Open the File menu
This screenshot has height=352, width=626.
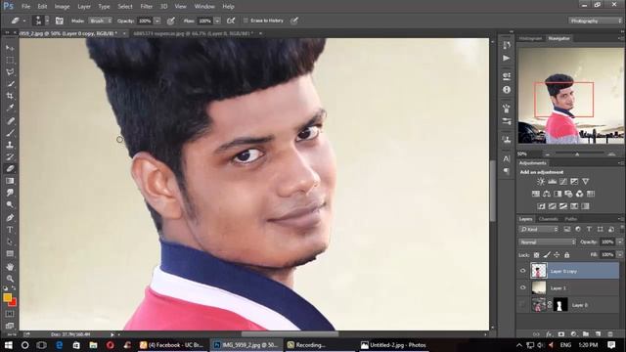tap(26, 7)
